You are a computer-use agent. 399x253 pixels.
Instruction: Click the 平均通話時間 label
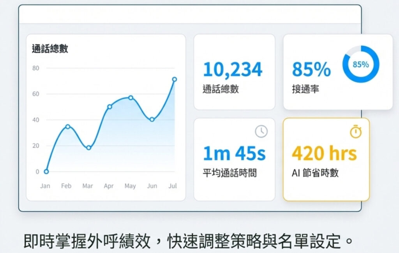tap(230, 173)
